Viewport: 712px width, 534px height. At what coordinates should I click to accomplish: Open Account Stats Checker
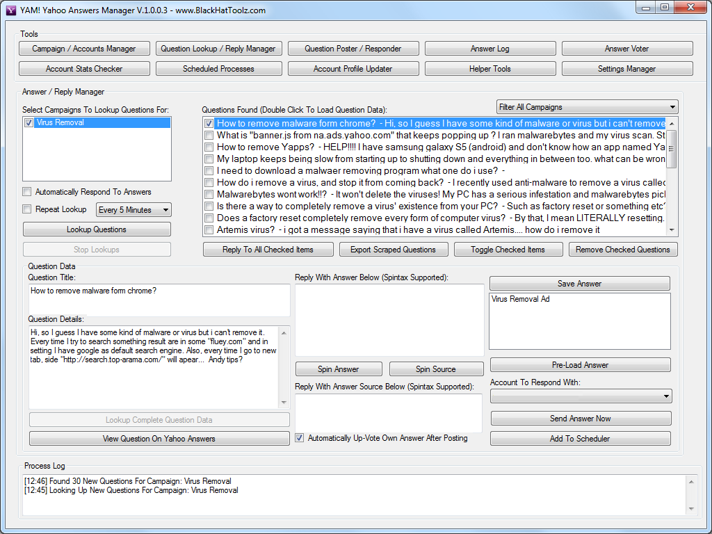[x=84, y=69]
